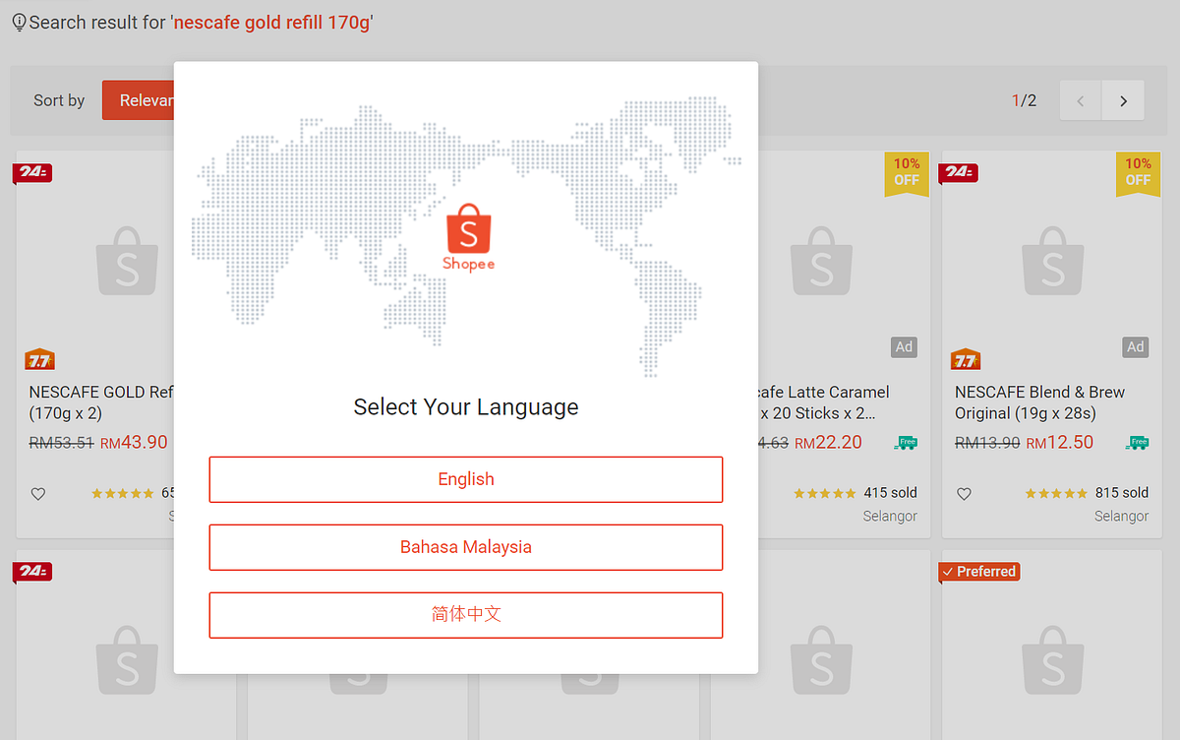Click the lightbulb search tip icon
The height and width of the screenshot is (740, 1180).
pyautogui.click(x=19, y=23)
